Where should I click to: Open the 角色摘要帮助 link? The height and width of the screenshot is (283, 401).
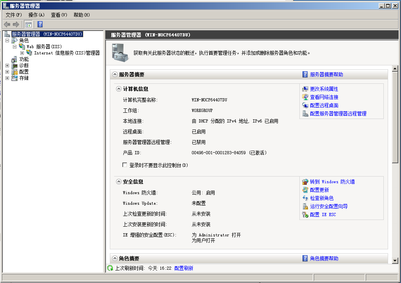[324, 258]
